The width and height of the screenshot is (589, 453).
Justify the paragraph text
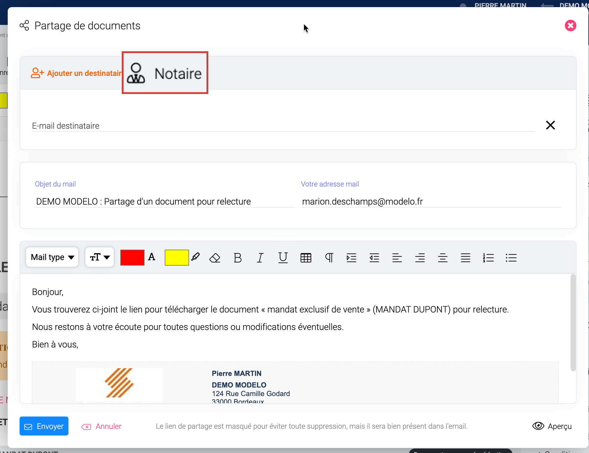tap(465, 258)
